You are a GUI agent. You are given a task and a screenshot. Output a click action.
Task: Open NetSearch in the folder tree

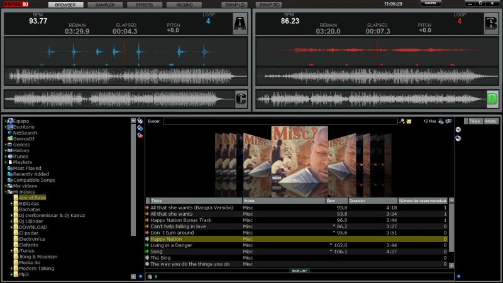coord(25,133)
